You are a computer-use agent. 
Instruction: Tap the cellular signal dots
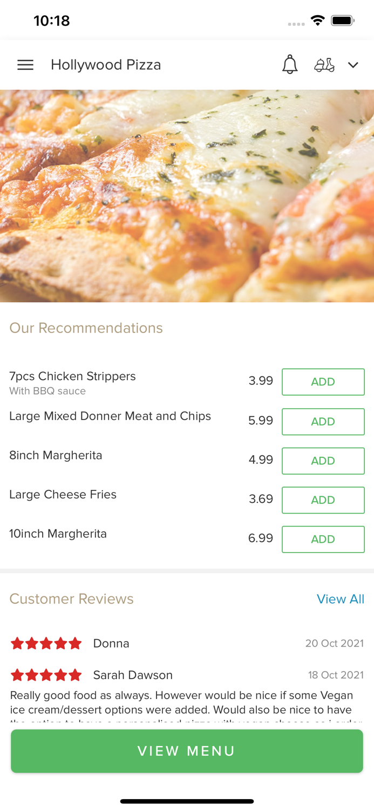coord(296,23)
